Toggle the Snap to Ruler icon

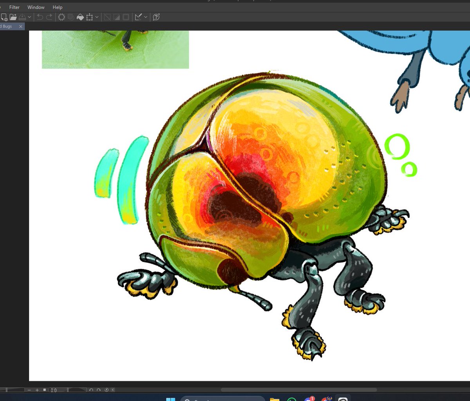tap(138, 17)
